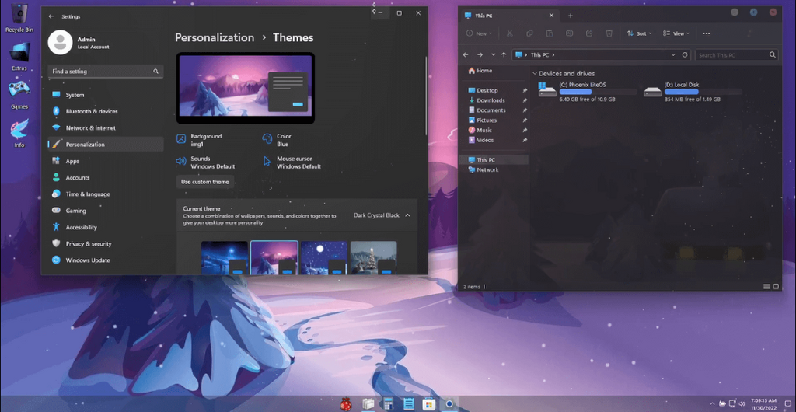Click the search magnifier in Find a setting
Screen dimensions: 796x412
point(155,72)
